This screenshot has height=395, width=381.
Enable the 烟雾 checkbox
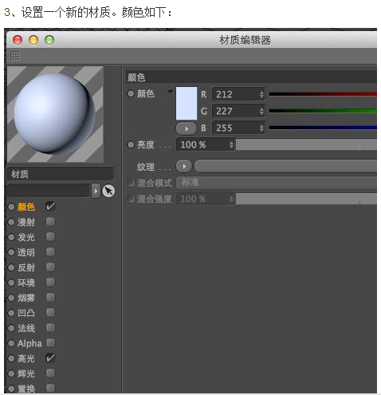(50, 298)
